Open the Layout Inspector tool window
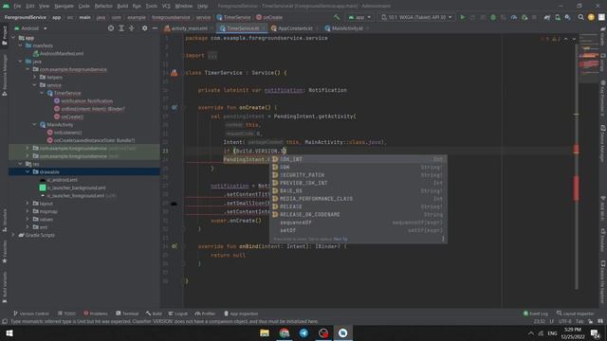Viewport: 607px width, 341px height. 576,314
